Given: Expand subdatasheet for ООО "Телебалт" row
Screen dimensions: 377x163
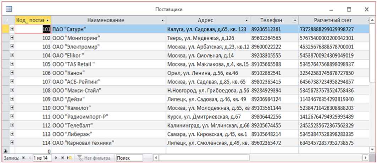Looking at the screenshot, I should [12, 125].
